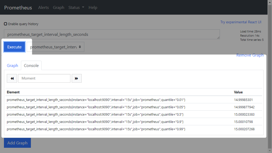Click the rewind moment arrows icon
The height and width of the screenshot is (153, 272).
pos(12,78)
